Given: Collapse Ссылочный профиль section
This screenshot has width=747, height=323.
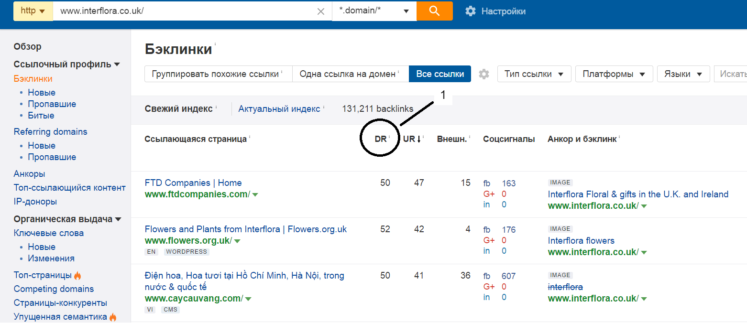Looking at the screenshot, I should [117, 65].
